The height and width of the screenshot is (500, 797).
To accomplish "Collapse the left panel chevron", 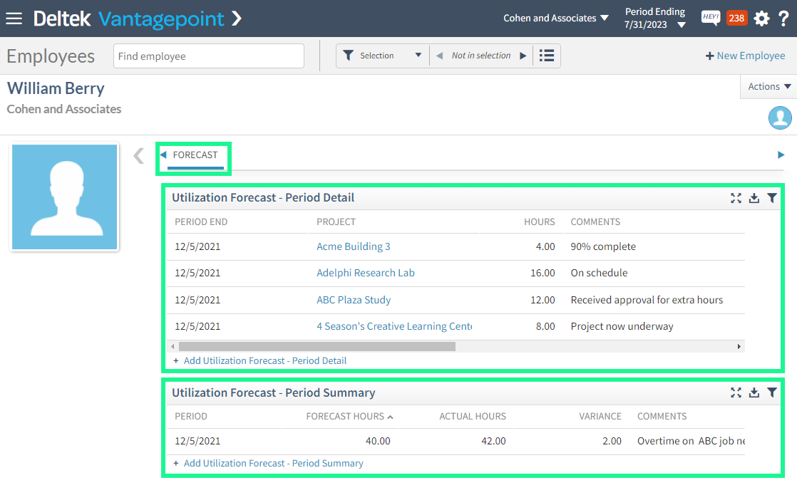I will [x=139, y=155].
